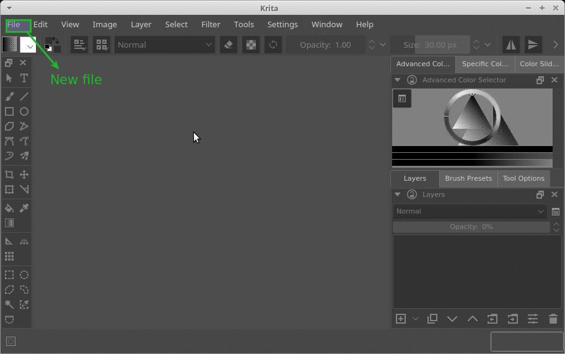Open the Layer menu
The width and height of the screenshot is (565, 354).
[x=141, y=25]
